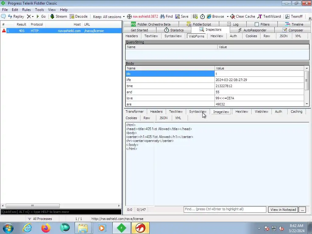Click the Tearoff toolbar button
The height and width of the screenshot is (234, 312).
294,16
